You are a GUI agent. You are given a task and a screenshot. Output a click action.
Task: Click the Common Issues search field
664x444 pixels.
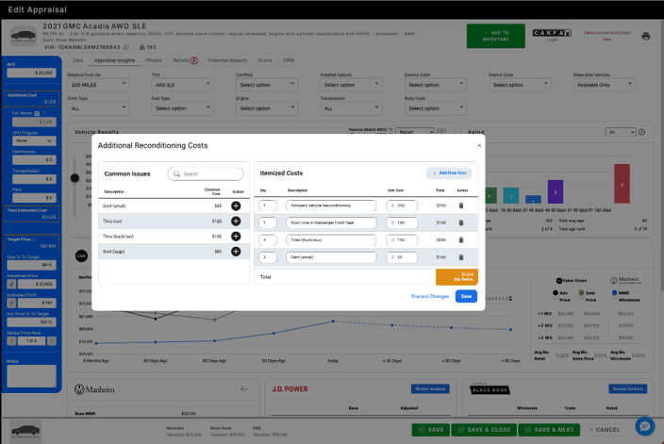point(206,174)
